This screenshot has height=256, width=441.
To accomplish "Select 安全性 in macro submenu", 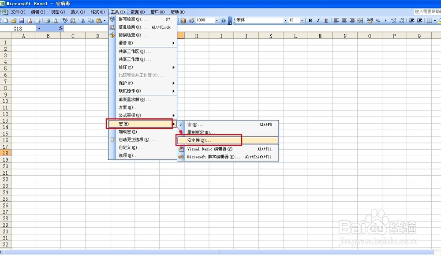I will pos(228,140).
